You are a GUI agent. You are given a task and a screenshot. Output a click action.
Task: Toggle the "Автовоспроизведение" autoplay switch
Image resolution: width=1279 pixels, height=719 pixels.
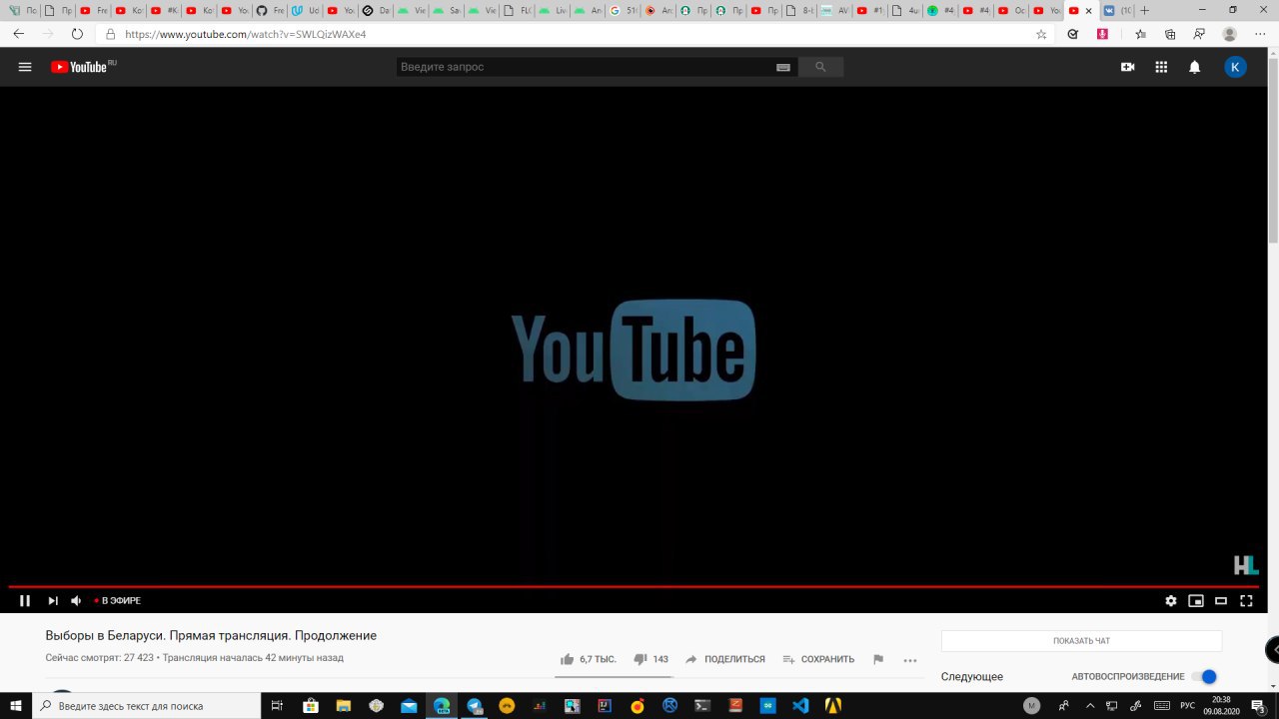click(1205, 676)
